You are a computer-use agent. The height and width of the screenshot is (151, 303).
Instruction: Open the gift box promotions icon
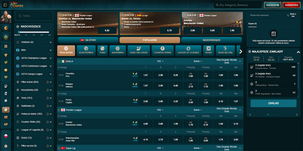coord(6,46)
